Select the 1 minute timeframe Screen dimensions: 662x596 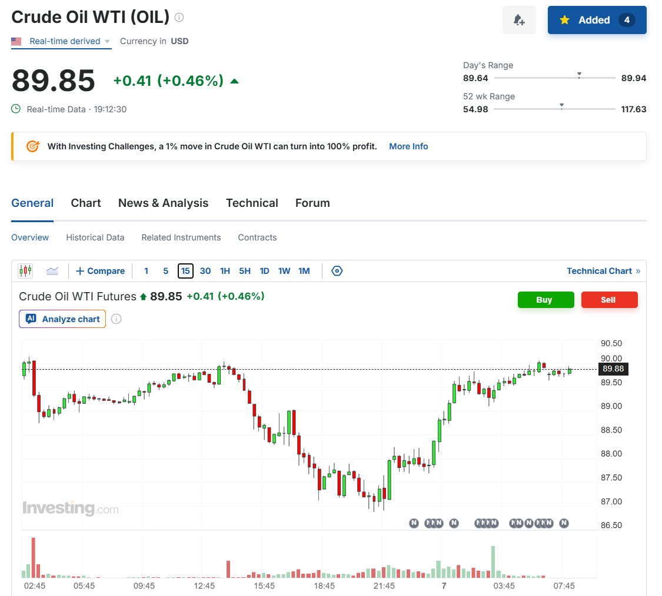click(146, 271)
